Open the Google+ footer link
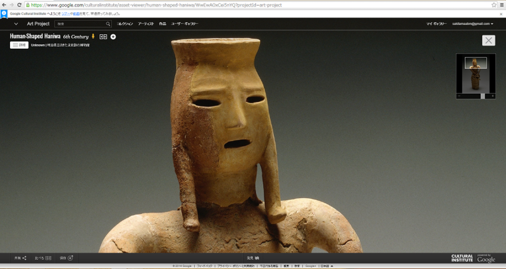 [x=311, y=266]
